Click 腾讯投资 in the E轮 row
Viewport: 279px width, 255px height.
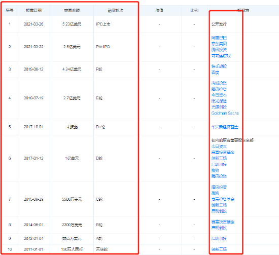click(x=219, y=89)
